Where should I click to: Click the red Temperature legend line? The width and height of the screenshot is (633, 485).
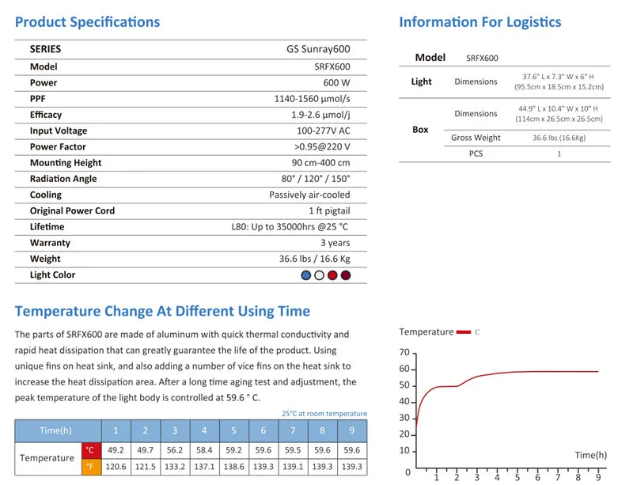point(464,332)
